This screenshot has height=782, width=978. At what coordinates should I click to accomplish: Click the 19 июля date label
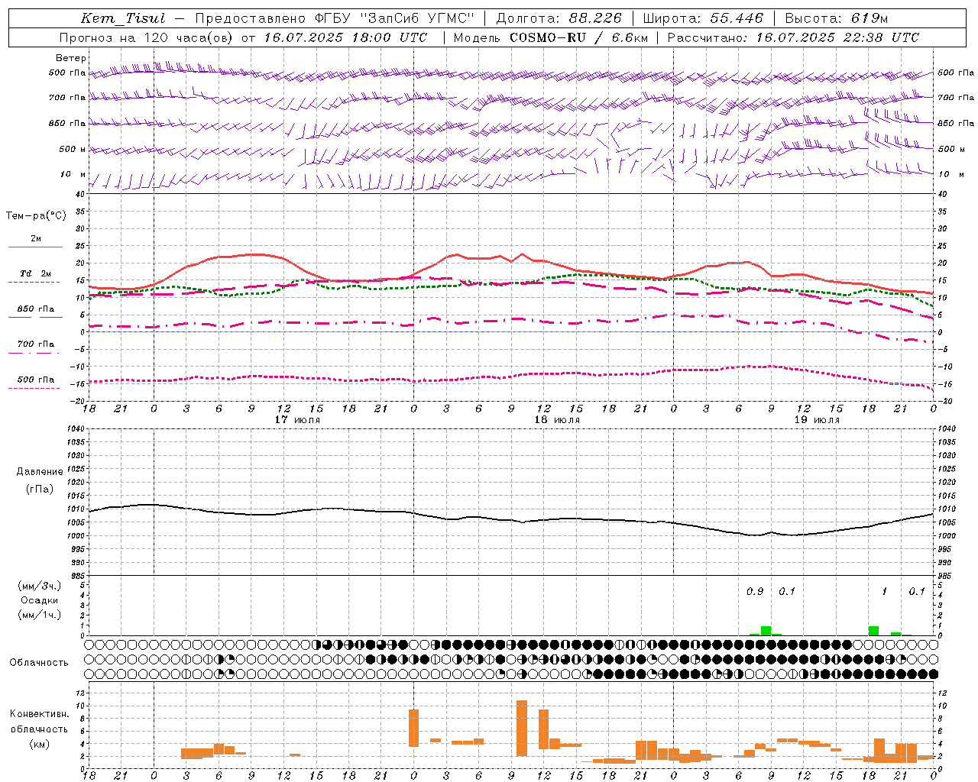click(817, 420)
